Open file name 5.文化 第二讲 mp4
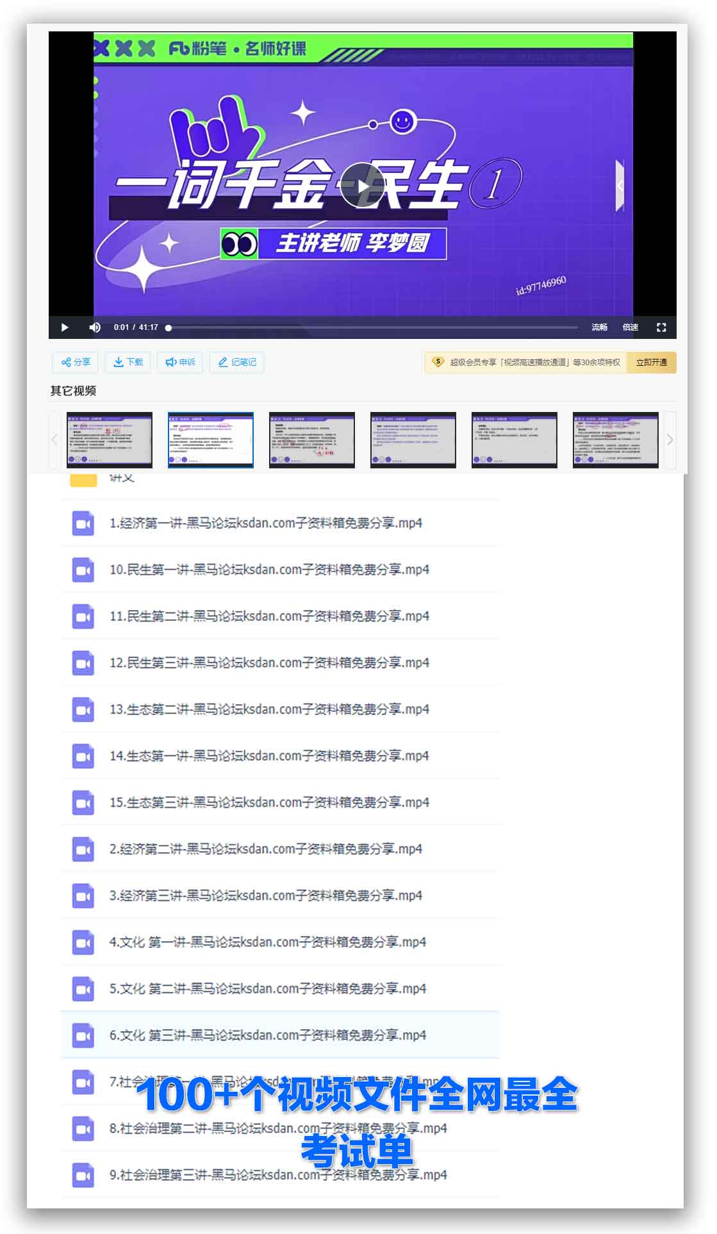Image resolution: width=717 pixels, height=1234 pixels. click(x=268, y=989)
